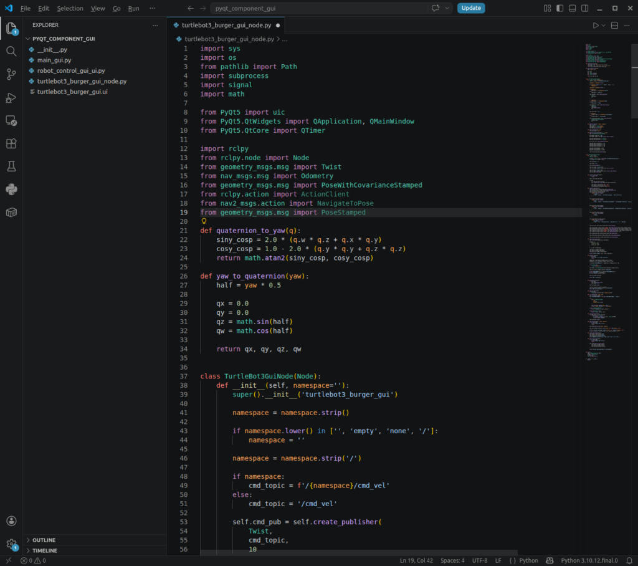638x566 pixels.
Task: Open Explorer views and more actions ellipsis
Action: [155, 26]
